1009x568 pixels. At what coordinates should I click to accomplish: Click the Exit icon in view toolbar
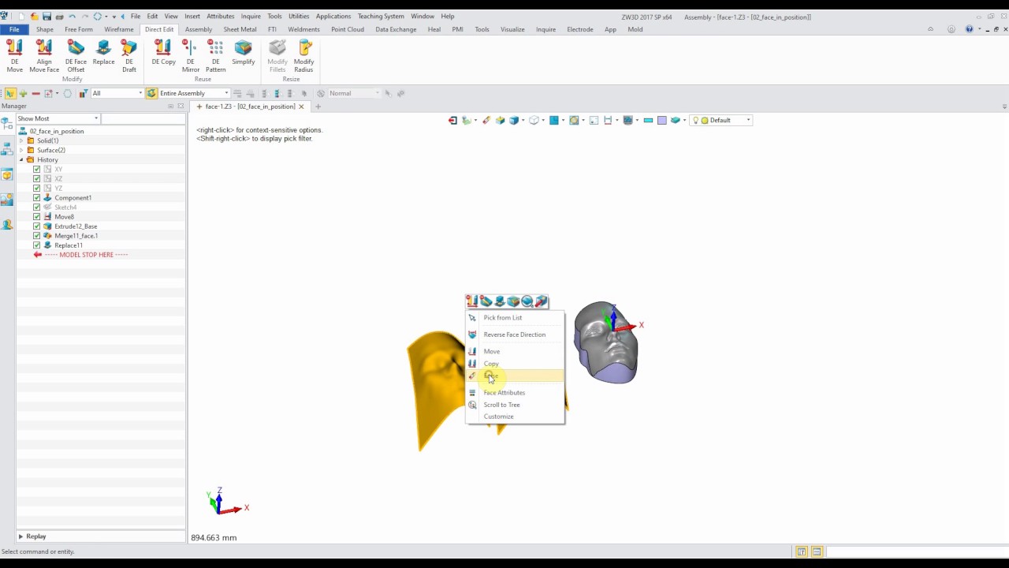coord(452,120)
